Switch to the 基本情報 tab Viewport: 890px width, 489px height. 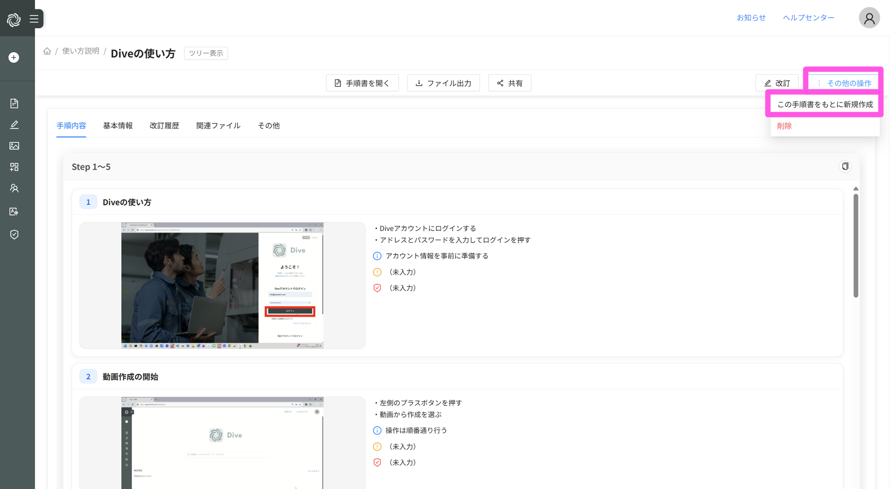click(x=118, y=126)
